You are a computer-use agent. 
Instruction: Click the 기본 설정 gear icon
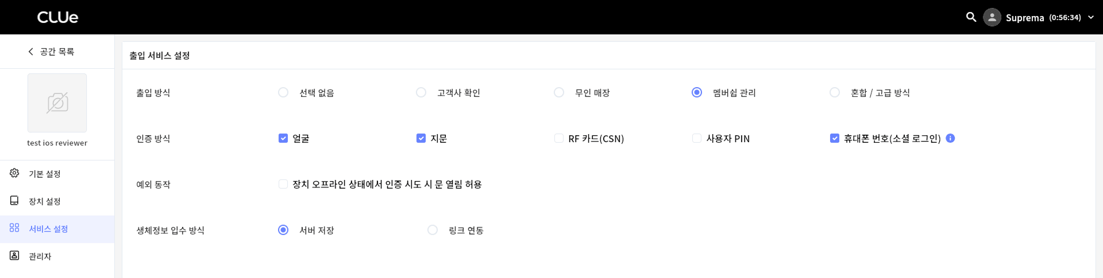tap(14, 173)
